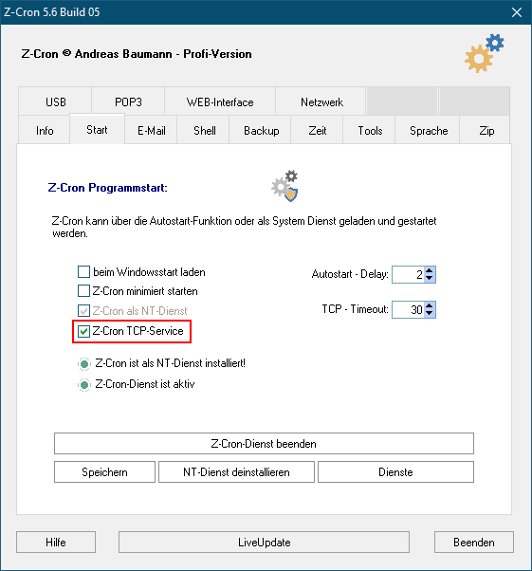The image size is (532, 571).
Task: Click the gear-and-shield Programmstart icon
Action: tap(284, 186)
